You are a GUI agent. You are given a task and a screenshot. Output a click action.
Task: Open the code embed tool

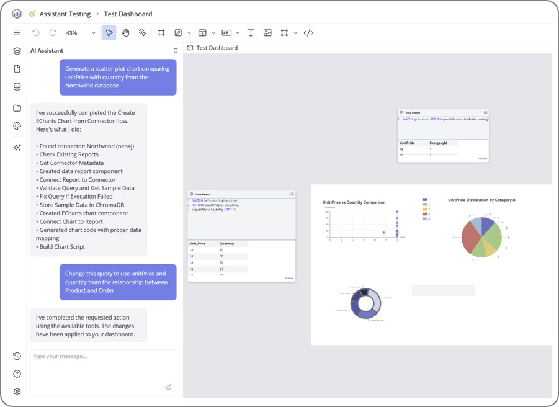pyautogui.click(x=308, y=33)
